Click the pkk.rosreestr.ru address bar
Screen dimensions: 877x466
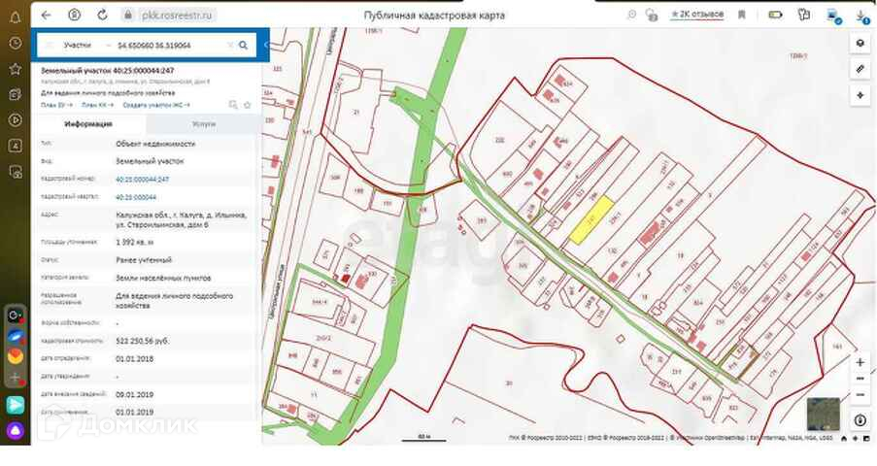pyautogui.click(x=177, y=16)
